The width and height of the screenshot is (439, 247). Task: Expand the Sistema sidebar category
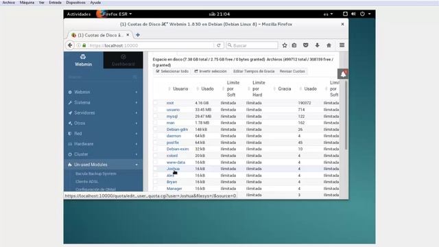coord(104,102)
